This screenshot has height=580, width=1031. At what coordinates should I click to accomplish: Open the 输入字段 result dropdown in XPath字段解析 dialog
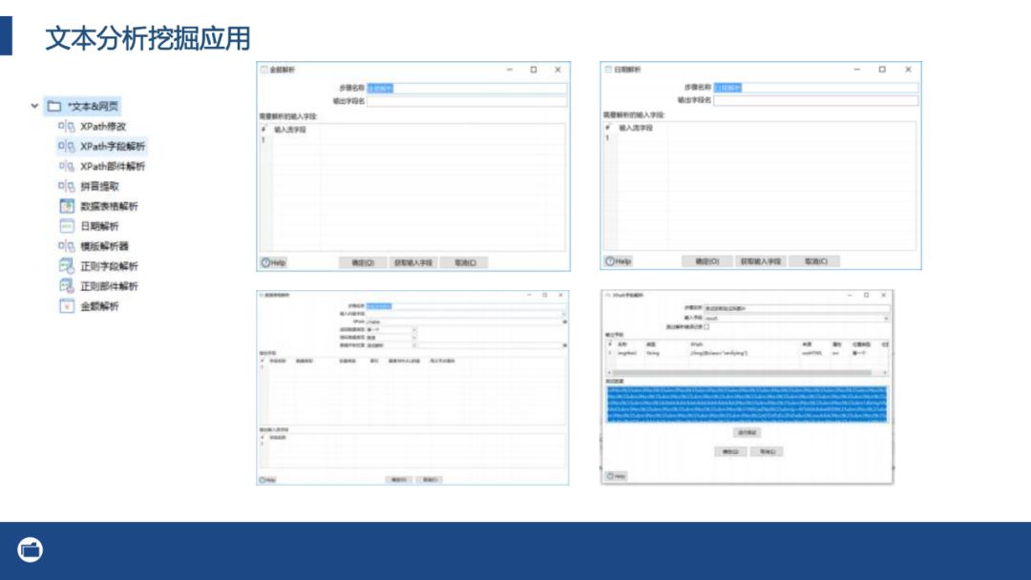click(886, 319)
